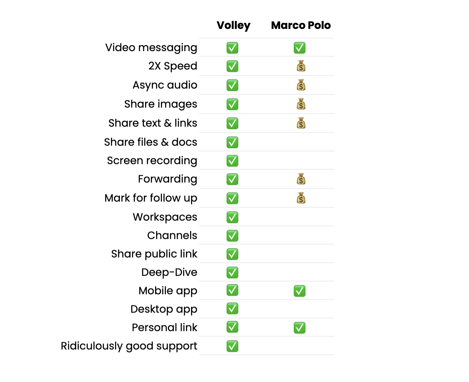The height and width of the screenshot is (382, 469).
Task: Click Marco Polo's Mark for follow up money bag
Action: point(301,198)
